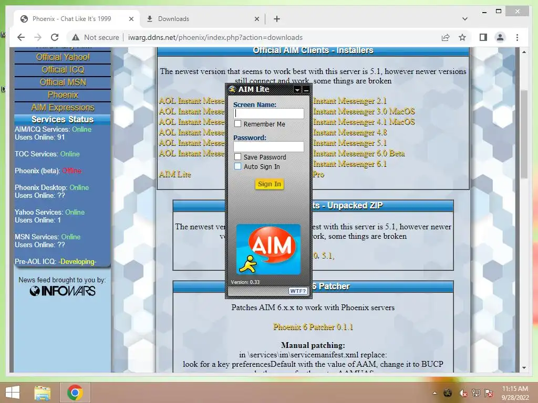Focus the Password field
538x403 pixels.
click(x=268, y=146)
